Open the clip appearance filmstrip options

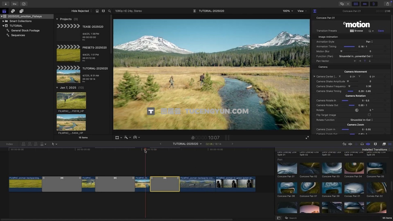point(103,11)
